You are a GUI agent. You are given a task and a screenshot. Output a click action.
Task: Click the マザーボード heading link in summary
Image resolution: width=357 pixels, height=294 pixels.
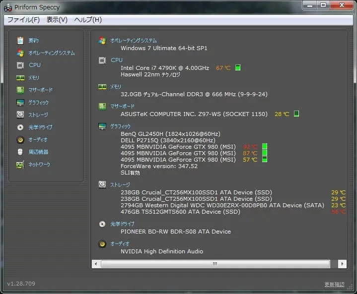(x=122, y=106)
